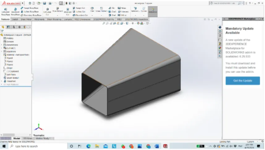Expand the Fillet dropdown arrow
Image resolution: width=265 pixels, height=150 pixels.
92,15
